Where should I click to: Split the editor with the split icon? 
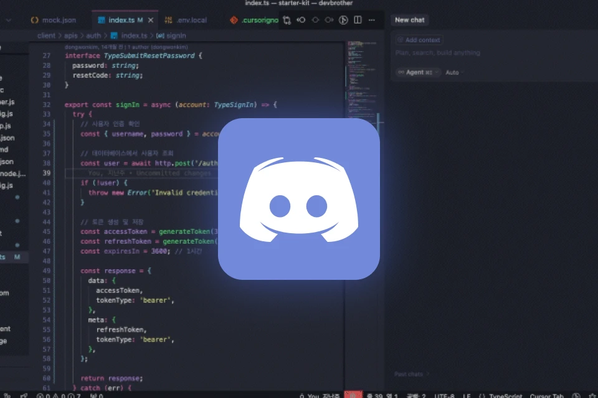tap(358, 20)
